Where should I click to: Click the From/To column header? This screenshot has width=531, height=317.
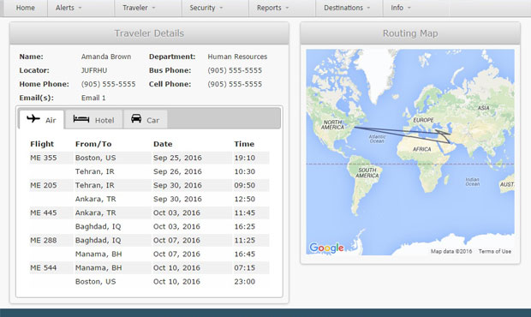(93, 144)
